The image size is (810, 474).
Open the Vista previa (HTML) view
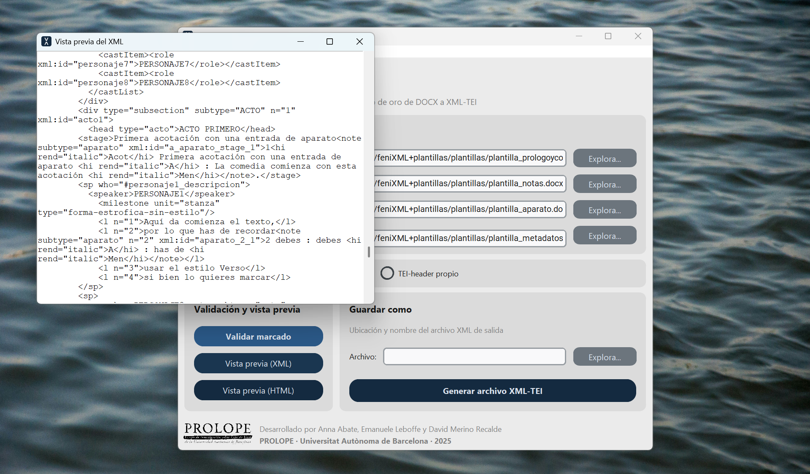click(258, 390)
